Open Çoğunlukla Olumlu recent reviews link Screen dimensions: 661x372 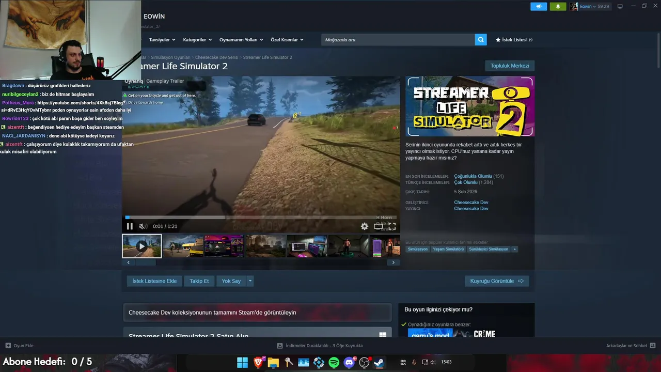(473, 176)
